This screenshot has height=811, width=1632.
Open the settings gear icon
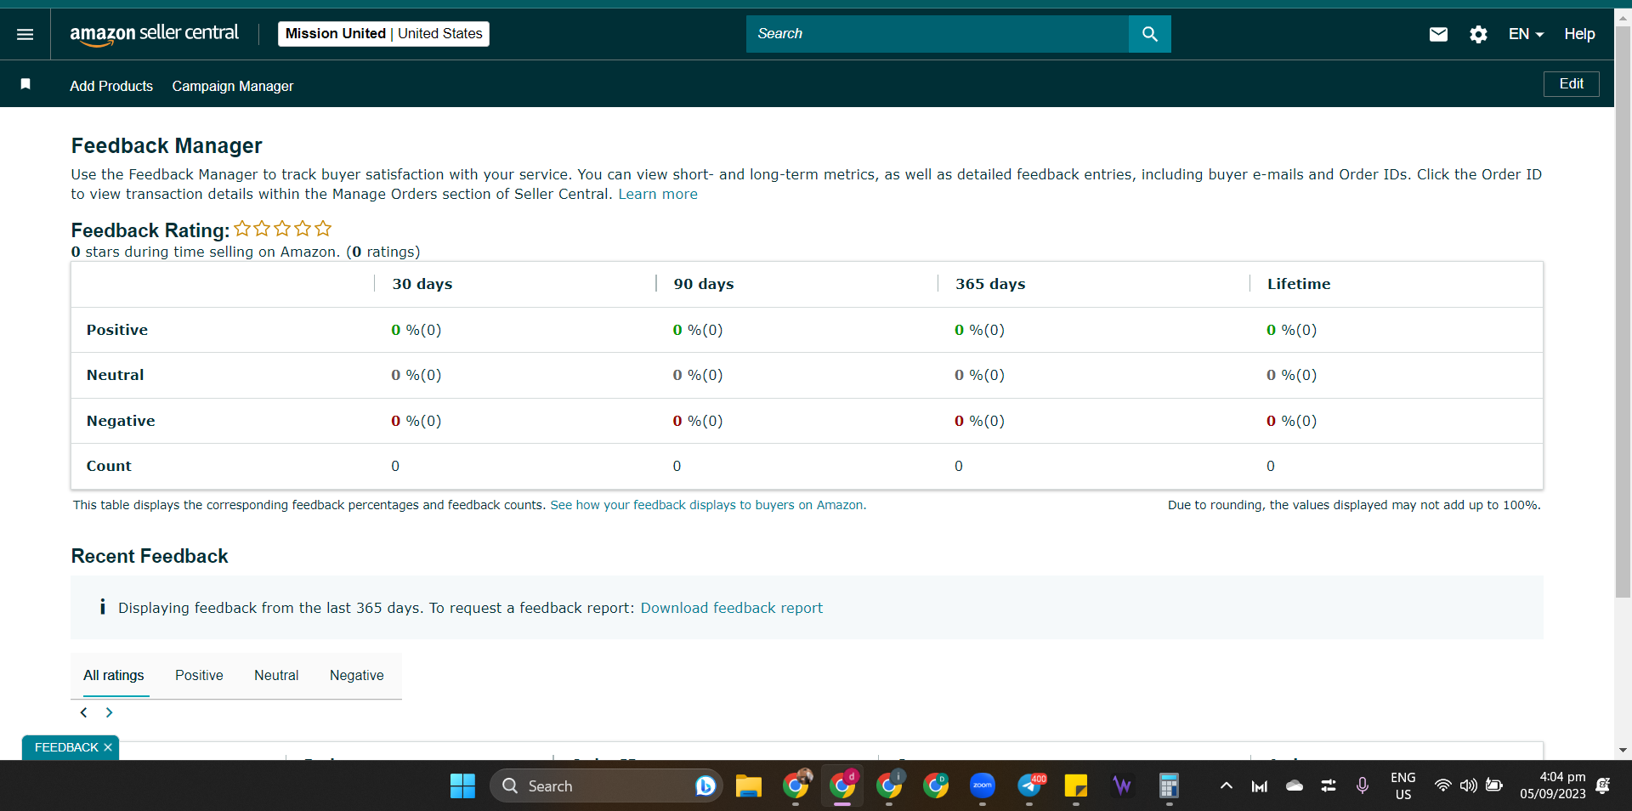coord(1478,34)
